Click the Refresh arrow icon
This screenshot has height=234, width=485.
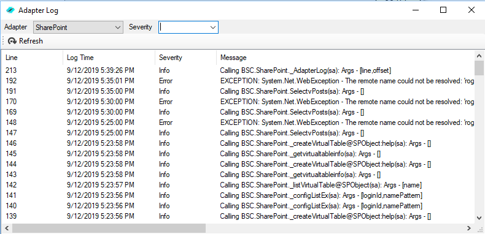12,41
